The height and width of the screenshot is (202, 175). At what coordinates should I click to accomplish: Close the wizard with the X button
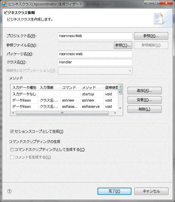166,3
